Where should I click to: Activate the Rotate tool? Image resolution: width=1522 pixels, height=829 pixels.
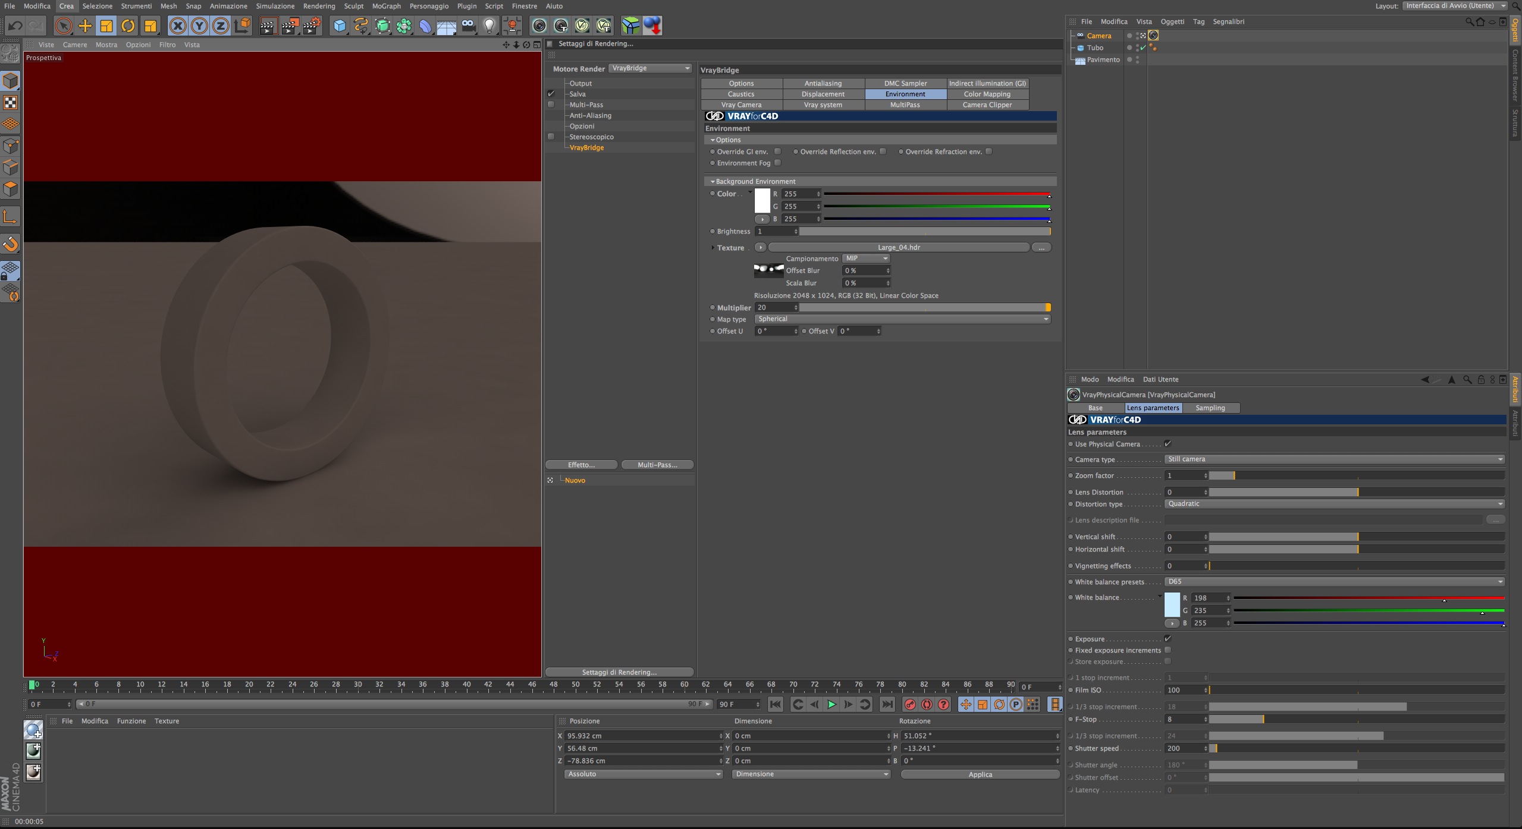point(128,26)
